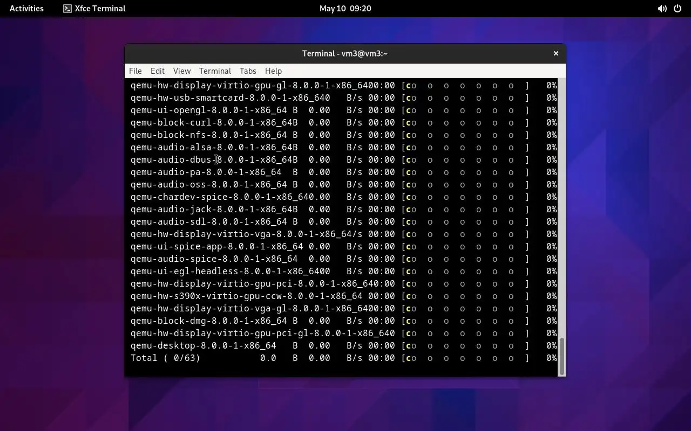The image size is (691, 431).
Task: Click the 0% value on qemu-desktop row
Action: point(551,346)
